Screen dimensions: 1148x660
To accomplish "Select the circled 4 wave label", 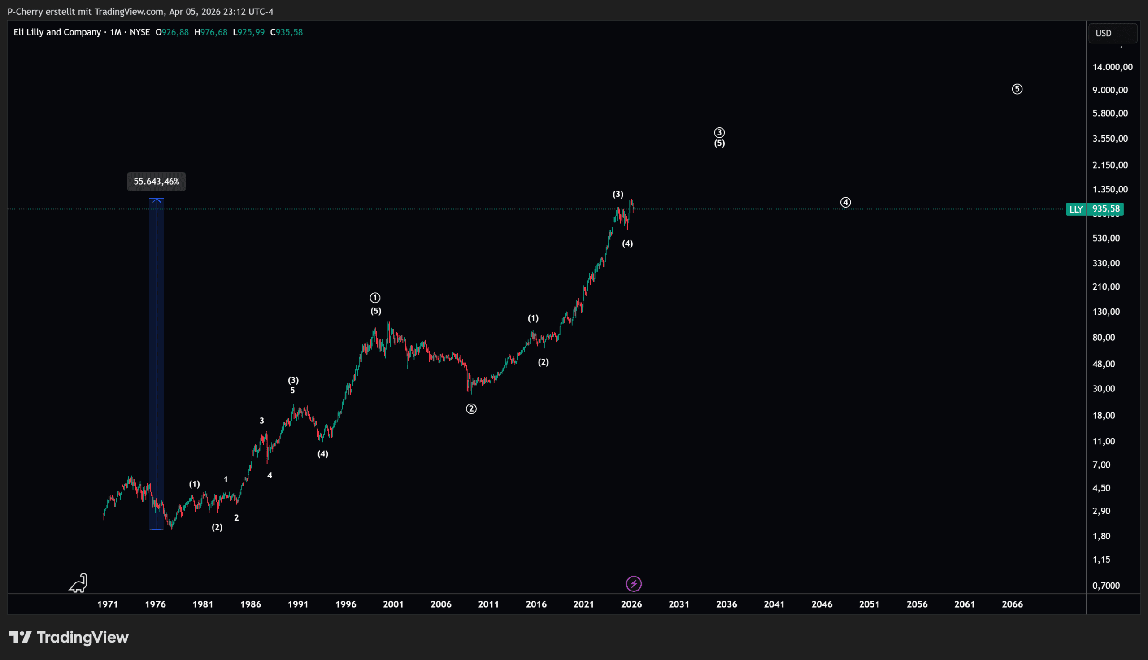I will point(845,202).
